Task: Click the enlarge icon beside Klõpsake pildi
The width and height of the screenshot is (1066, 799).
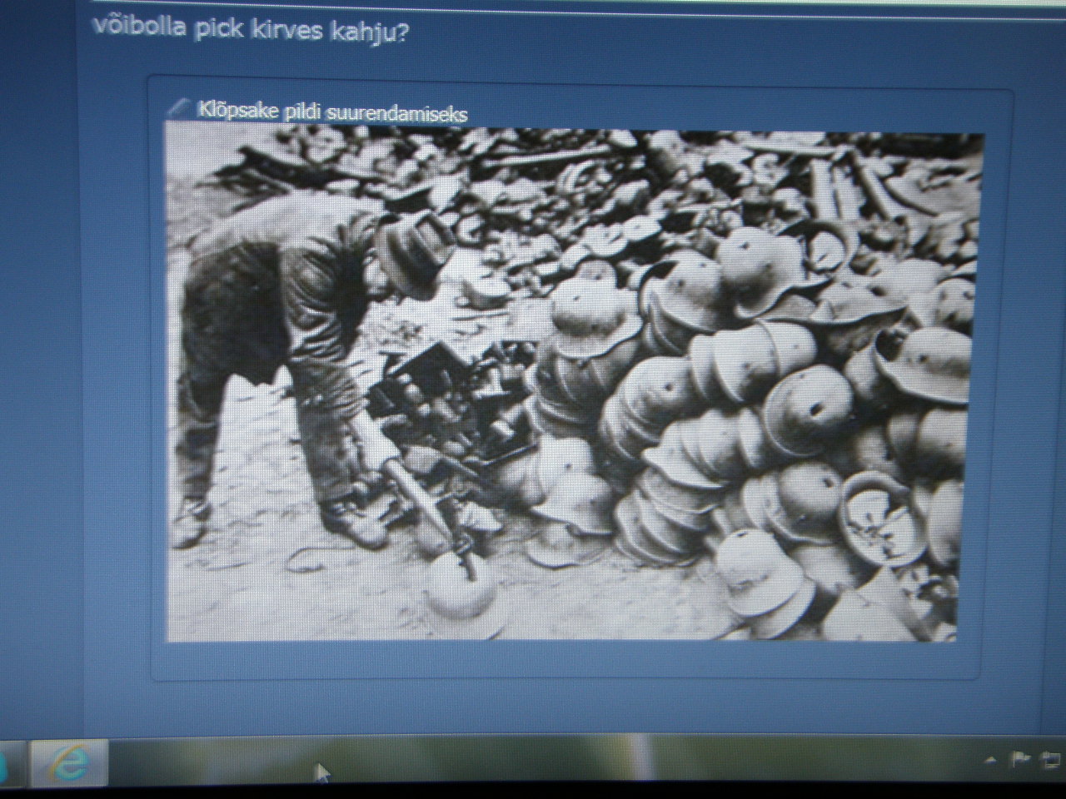Action: (178, 108)
